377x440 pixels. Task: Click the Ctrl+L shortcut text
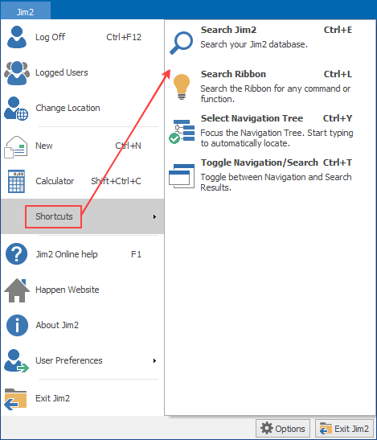pyautogui.click(x=338, y=74)
